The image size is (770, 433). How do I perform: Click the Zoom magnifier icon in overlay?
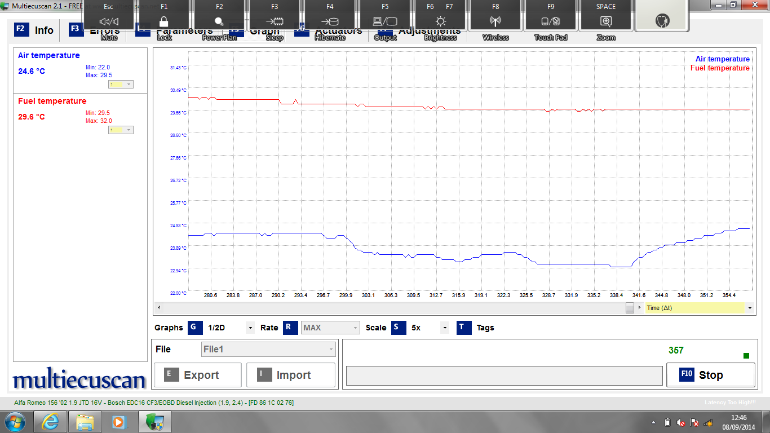point(606,21)
